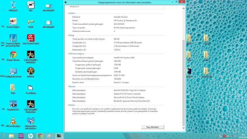Open the afbeelding003 image file on the desktop
This screenshot has height=139, width=247.
48,24
